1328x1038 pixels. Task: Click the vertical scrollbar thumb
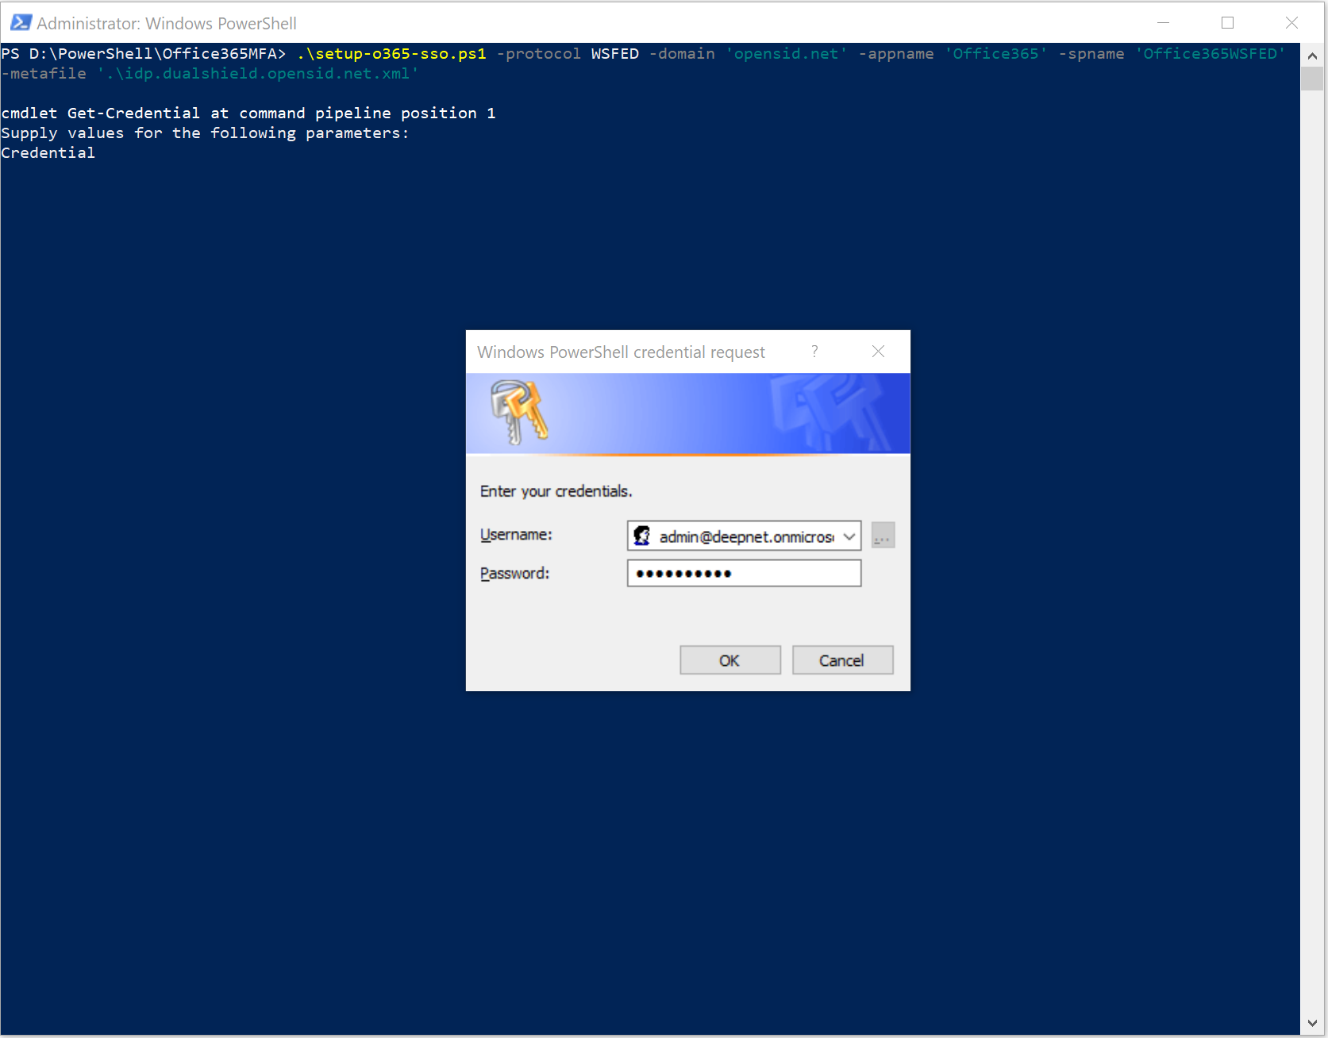pyautogui.click(x=1312, y=79)
